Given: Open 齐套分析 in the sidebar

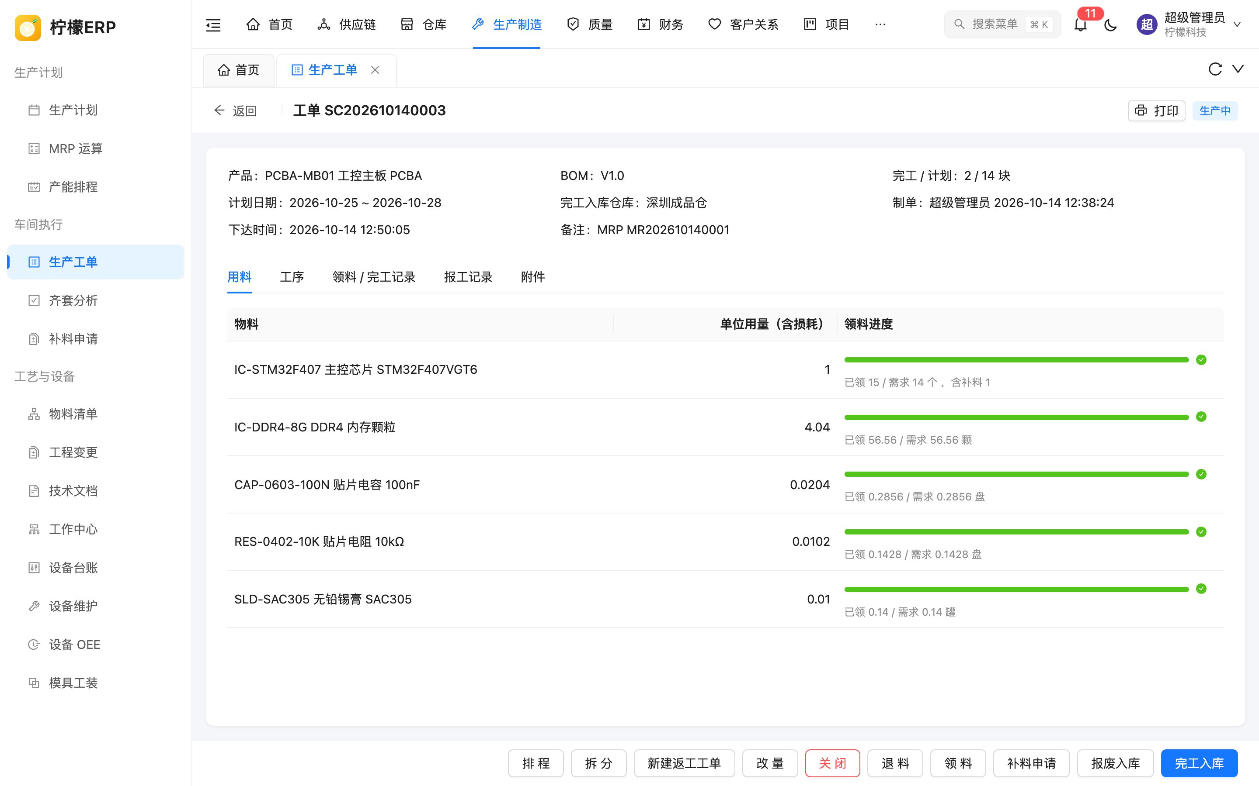Looking at the screenshot, I should (96, 300).
